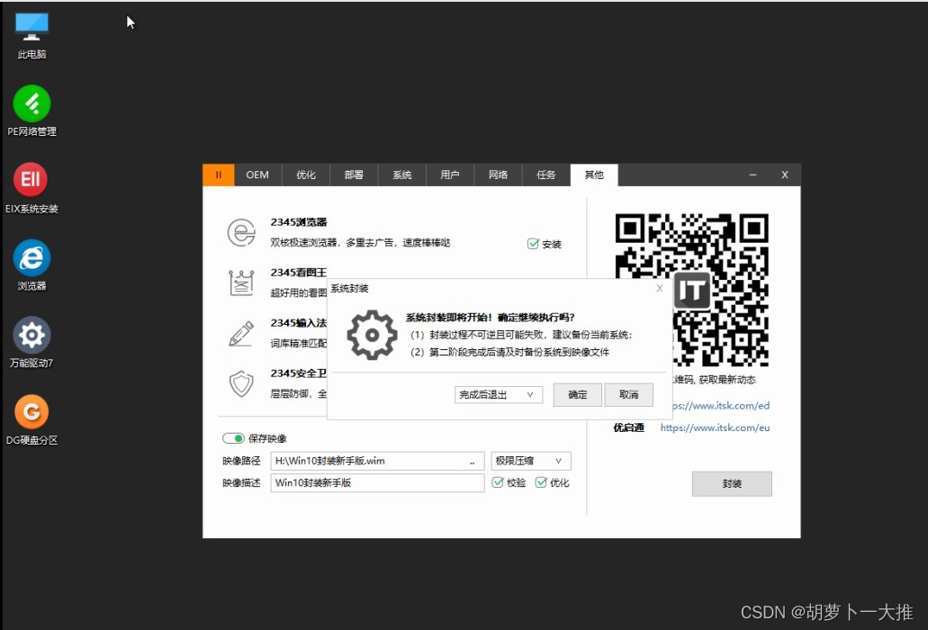Launch DG硬盘分区 from the desktop

click(31, 413)
